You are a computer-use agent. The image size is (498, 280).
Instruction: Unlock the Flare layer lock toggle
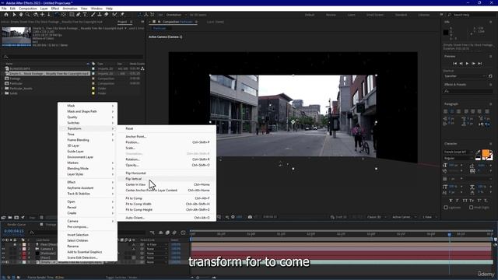pos(15,244)
